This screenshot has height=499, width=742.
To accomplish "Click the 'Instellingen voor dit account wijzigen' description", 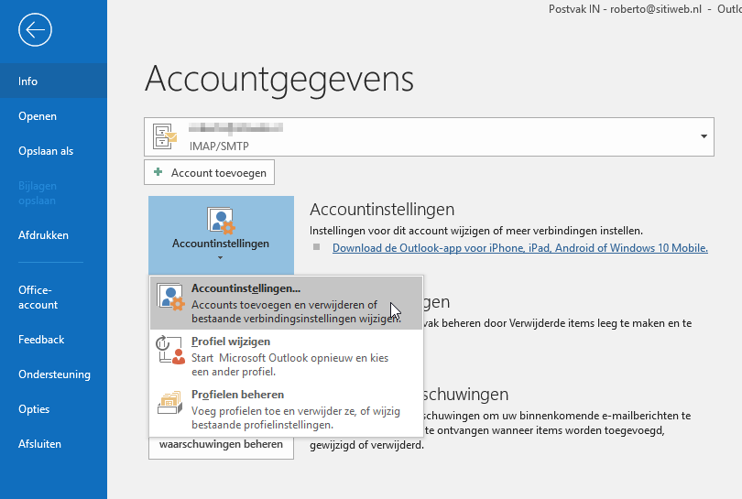I will (476, 231).
